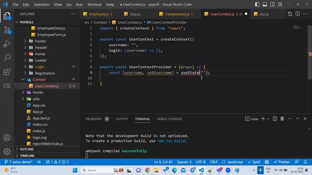Open Run and Debug view

pyautogui.click(x=7, y=44)
